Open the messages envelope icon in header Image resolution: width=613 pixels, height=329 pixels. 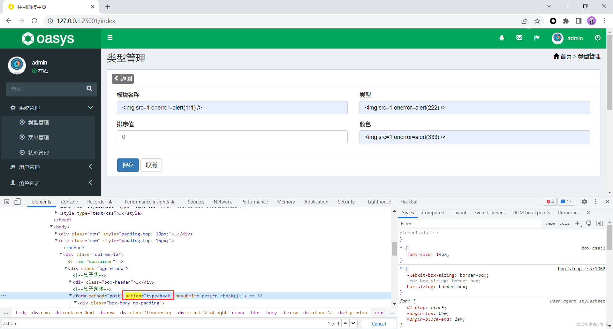pyautogui.click(x=519, y=38)
